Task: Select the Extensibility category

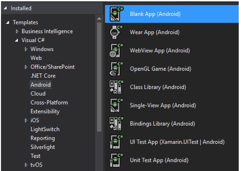Action: coord(45,112)
